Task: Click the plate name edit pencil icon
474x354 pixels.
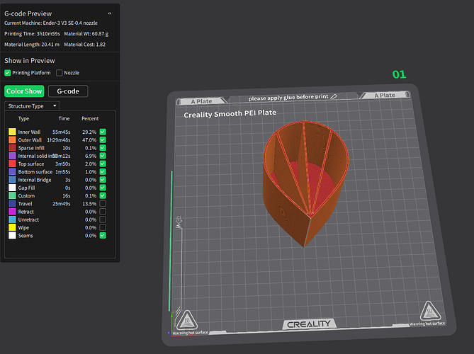Action: (x=334, y=97)
